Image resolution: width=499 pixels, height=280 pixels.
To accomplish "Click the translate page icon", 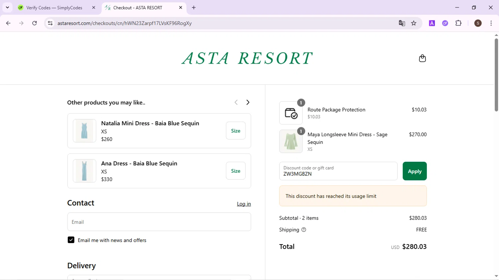I will [402, 23].
